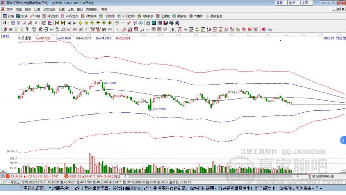
Task: Step back with black left triangle arrow
Action: click(69, 23)
